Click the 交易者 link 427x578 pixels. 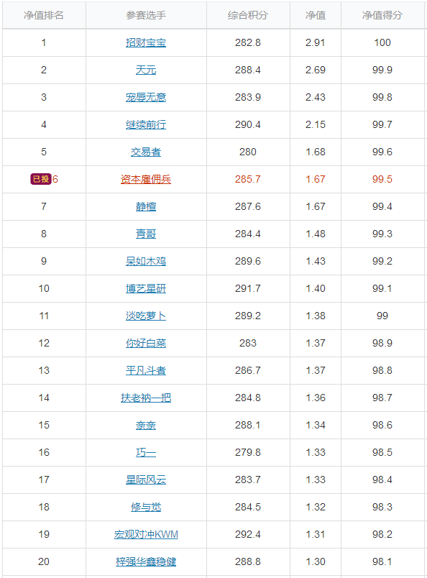point(146,152)
